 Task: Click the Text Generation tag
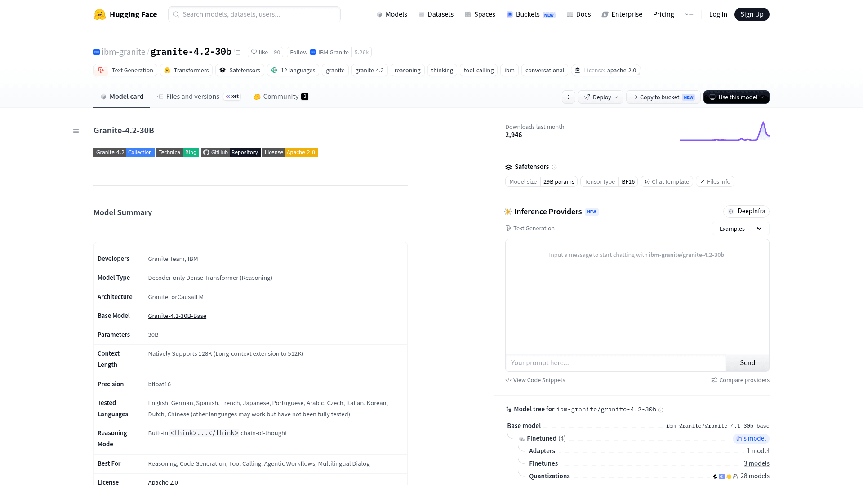[x=125, y=70]
